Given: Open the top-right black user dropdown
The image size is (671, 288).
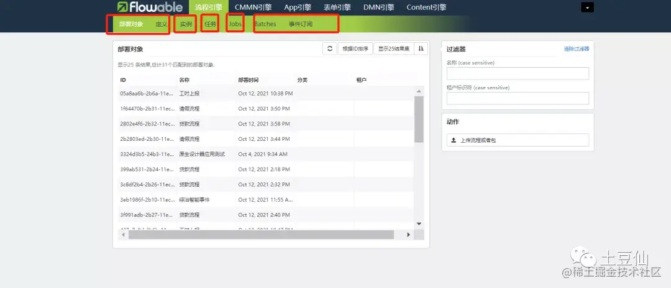Looking at the screenshot, I should tap(587, 7).
